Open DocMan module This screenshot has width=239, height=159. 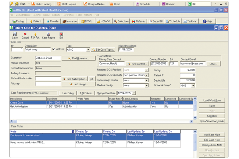(168, 4)
